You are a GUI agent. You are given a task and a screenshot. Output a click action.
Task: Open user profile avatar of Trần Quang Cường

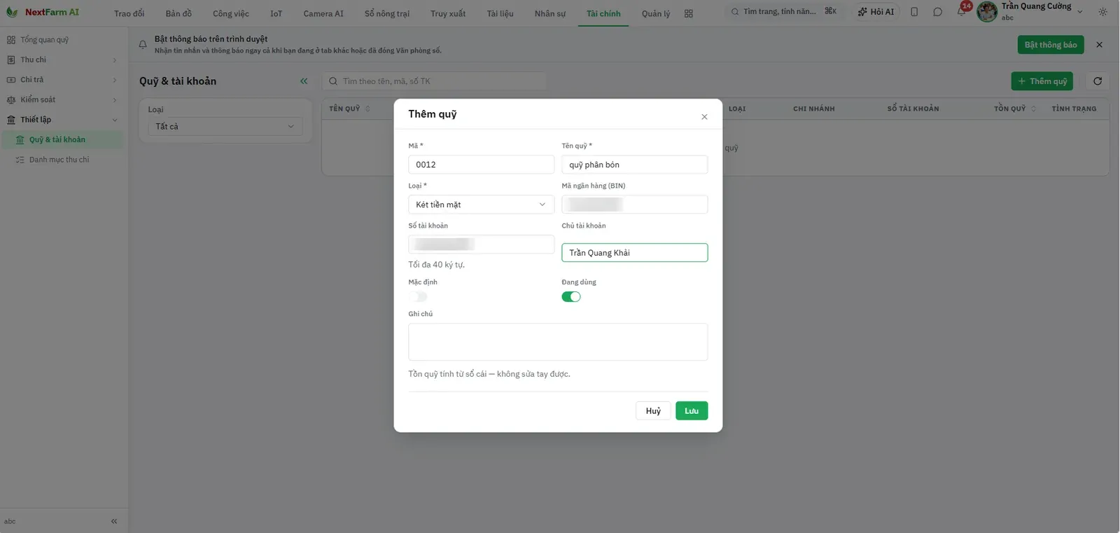[x=987, y=11]
